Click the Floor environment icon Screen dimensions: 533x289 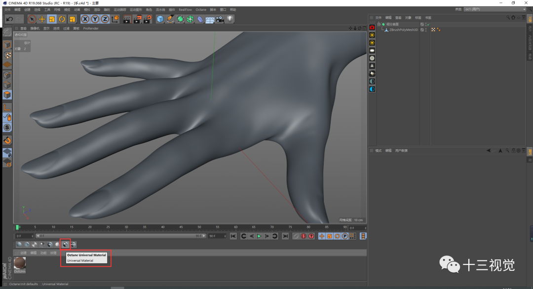point(210,19)
